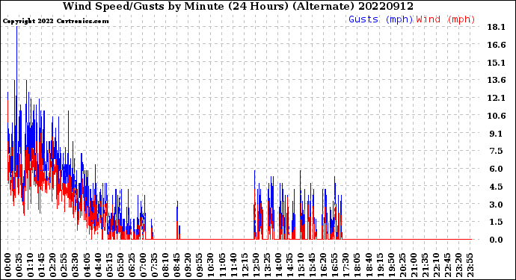
Task: Select the 'Gusts (mph)' legend label
Action: click(x=381, y=19)
